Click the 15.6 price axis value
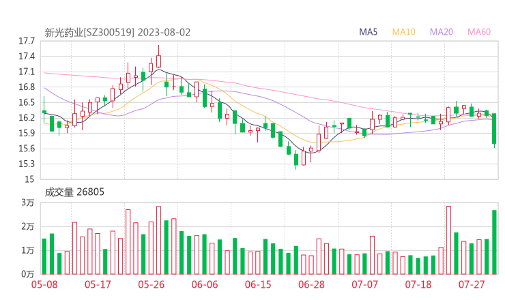Image resolution: width=505 pixels, height=300 pixels. (27, 149)
